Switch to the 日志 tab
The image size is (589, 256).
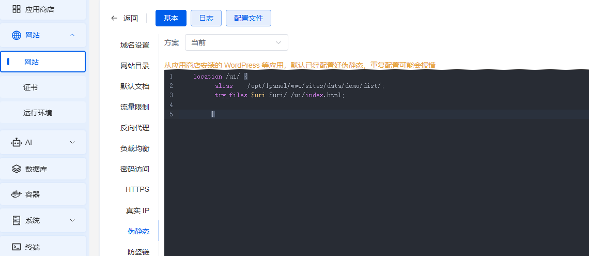point(206,18)
